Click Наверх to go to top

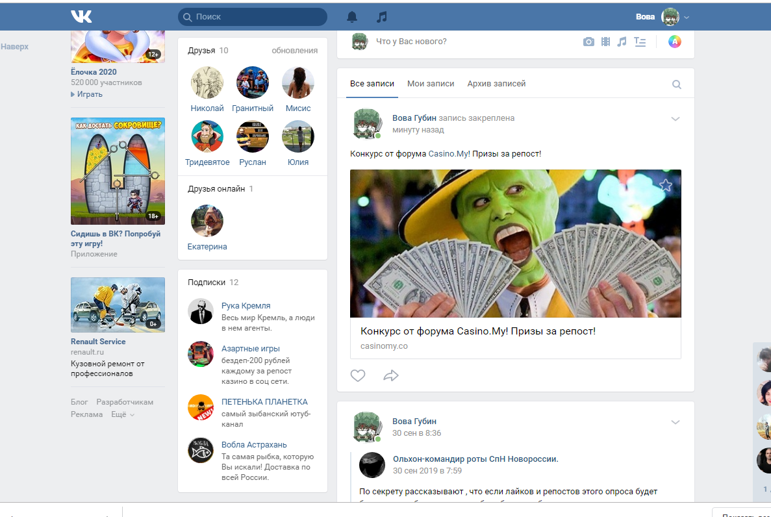tap(15, 47)
